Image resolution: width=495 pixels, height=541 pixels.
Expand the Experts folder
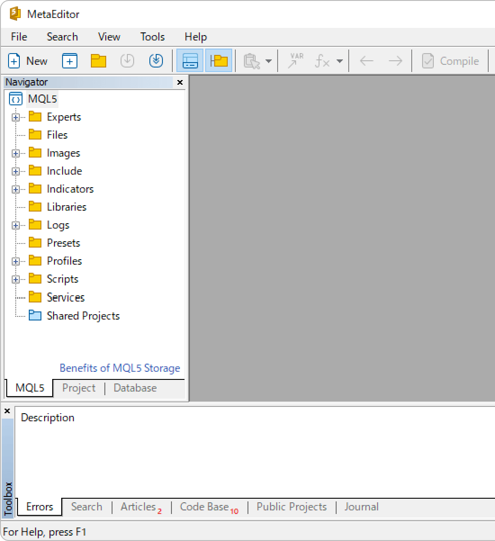coord(16,117)
